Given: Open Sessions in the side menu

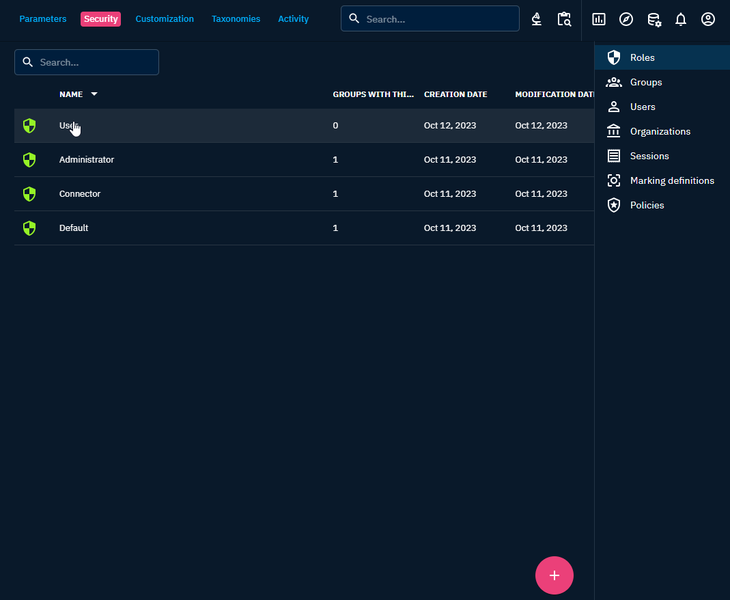Looking at the screenshot, I should tap(662, 156).
